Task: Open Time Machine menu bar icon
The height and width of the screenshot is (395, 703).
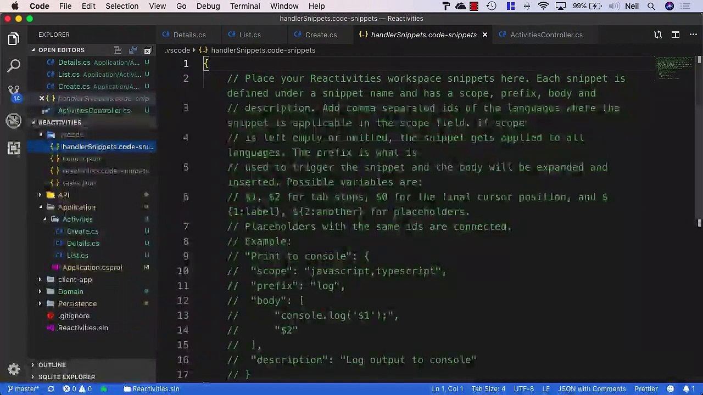Action: pos(492,6)
